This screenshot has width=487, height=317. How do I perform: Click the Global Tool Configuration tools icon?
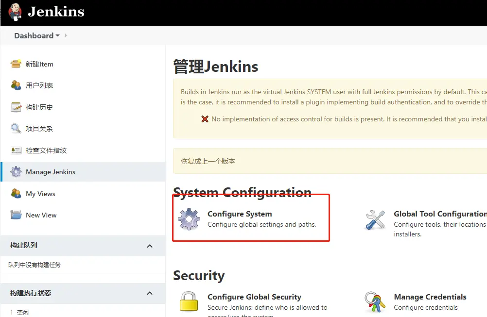tap(375, 219)
